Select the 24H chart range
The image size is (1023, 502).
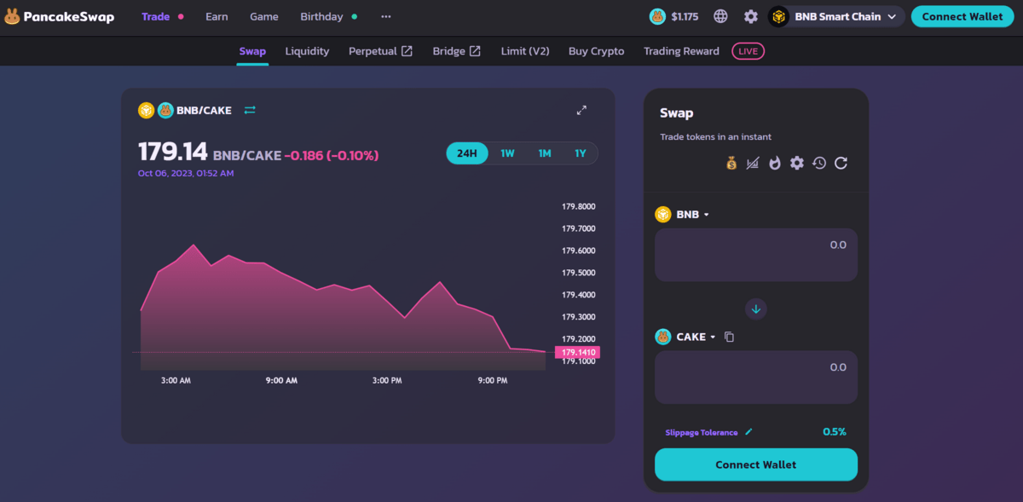click(467, 153)
